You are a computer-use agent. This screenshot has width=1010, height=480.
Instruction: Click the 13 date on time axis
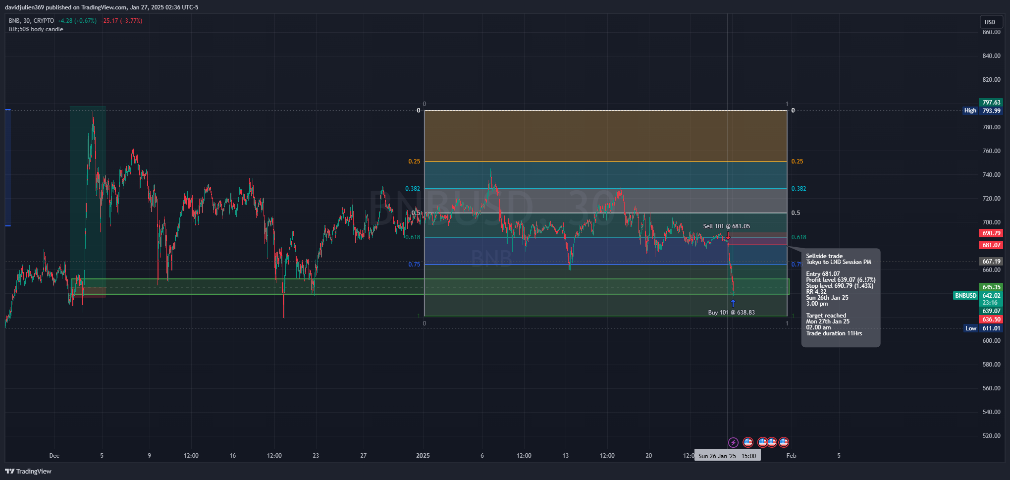tap(566, 456)
